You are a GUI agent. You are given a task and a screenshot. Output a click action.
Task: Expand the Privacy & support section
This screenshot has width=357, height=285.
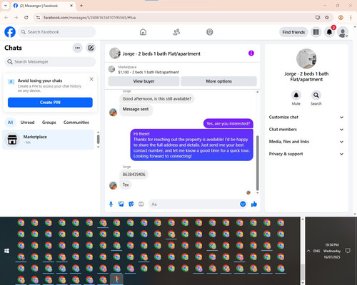[x=306, y=154]
